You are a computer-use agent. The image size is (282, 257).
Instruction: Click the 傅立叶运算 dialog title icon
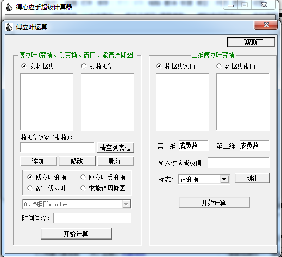(x=9, y=27)
